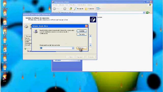Click the green Ir go button

tap(148, 13)
